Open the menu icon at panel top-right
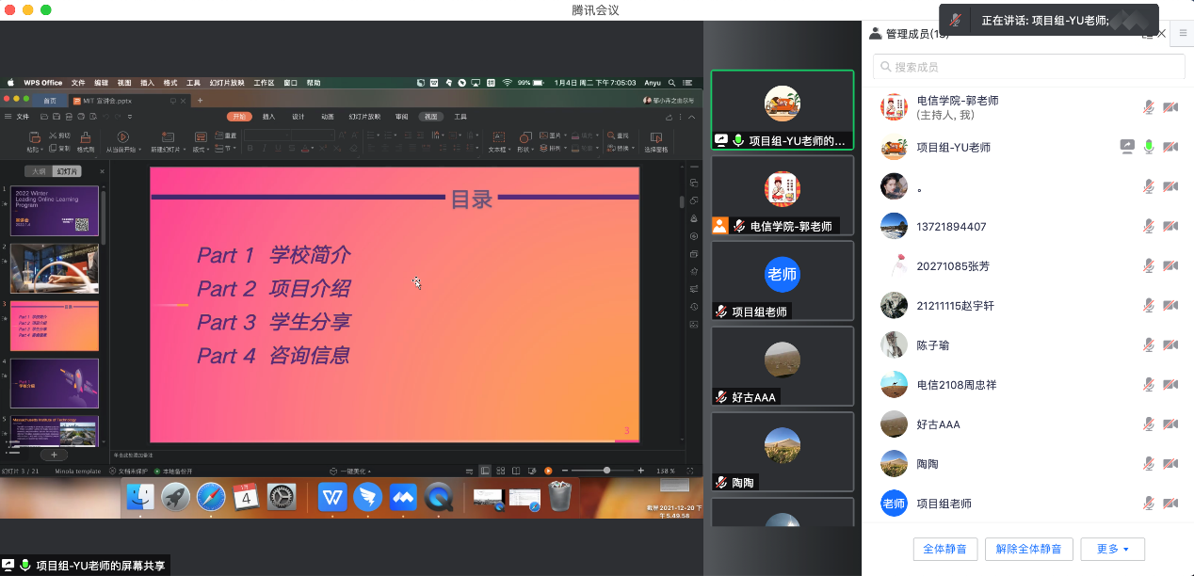This screenshot has width=1194, height=576. click(1184, 33)
